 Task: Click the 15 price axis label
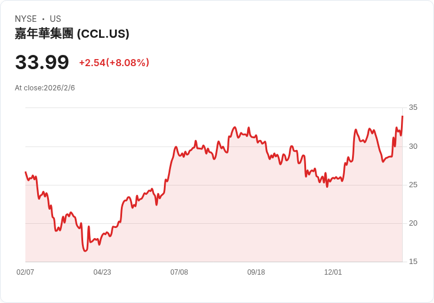[413, 262]
